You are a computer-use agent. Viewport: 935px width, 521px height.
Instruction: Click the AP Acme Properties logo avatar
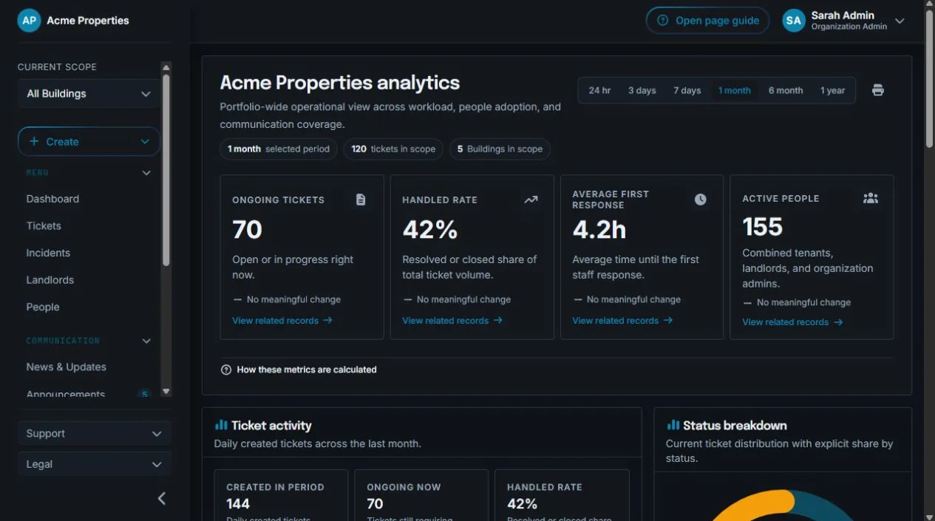(x=29, y=21)
